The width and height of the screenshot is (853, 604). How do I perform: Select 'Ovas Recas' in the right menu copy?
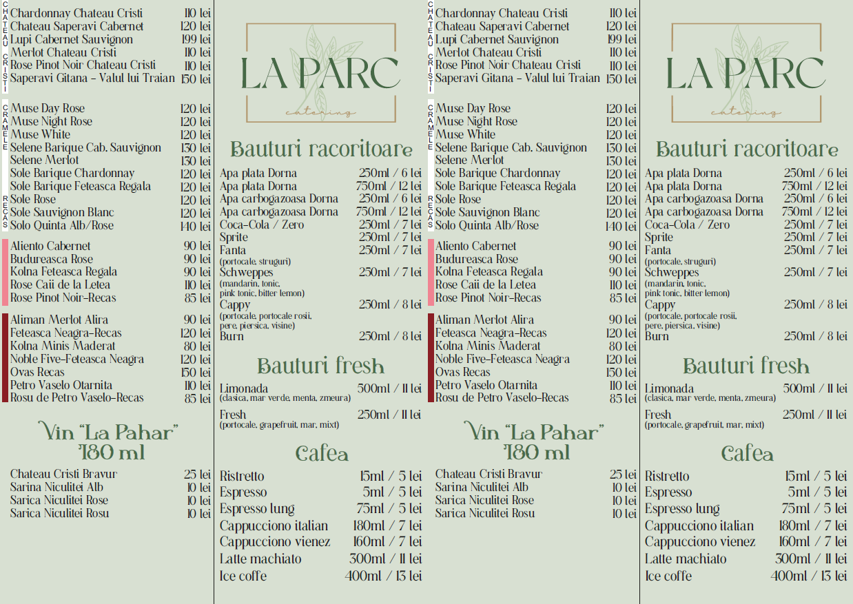[462, 372]
